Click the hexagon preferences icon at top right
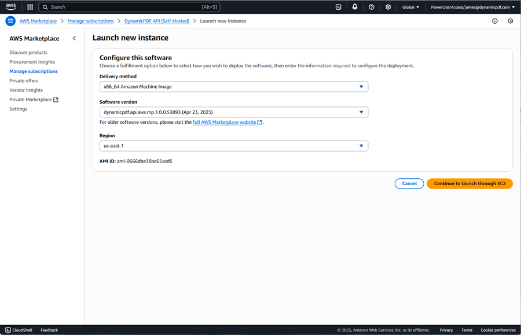 tap(511, 21)
